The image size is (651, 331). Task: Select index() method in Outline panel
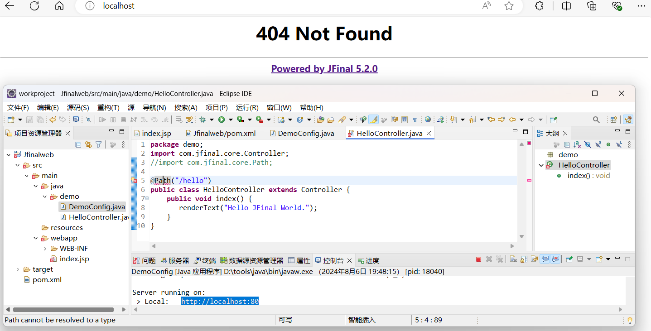(584, 176)
